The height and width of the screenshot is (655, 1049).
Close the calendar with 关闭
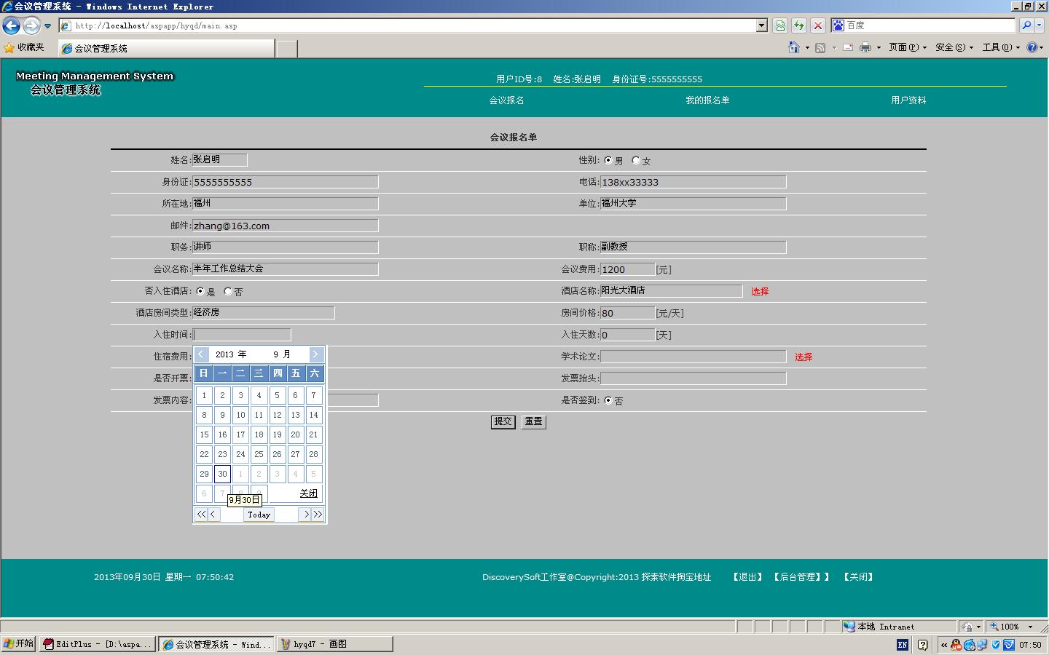tap(308, 493)
